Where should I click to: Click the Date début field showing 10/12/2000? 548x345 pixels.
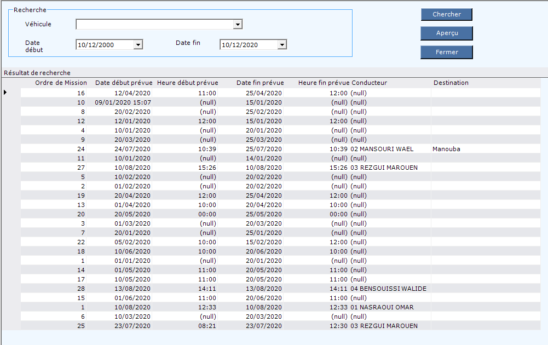(x=104, y=45)
